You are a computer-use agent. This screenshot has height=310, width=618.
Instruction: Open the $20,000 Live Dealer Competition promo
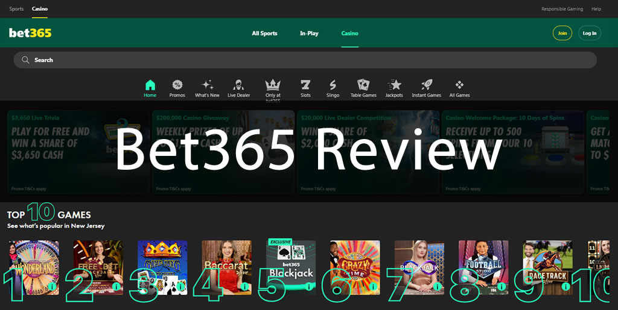368,152
